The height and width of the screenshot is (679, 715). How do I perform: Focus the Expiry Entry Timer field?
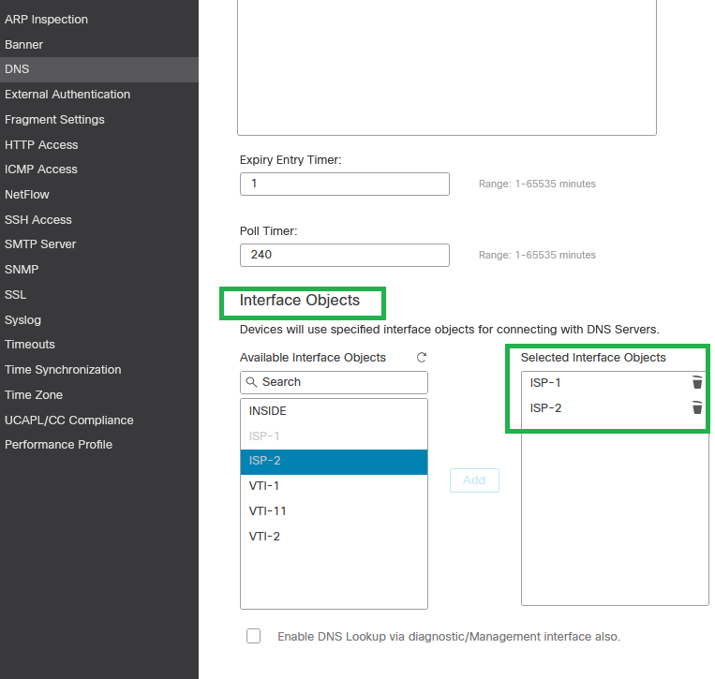pyautogui.click(x=344, y=184)
